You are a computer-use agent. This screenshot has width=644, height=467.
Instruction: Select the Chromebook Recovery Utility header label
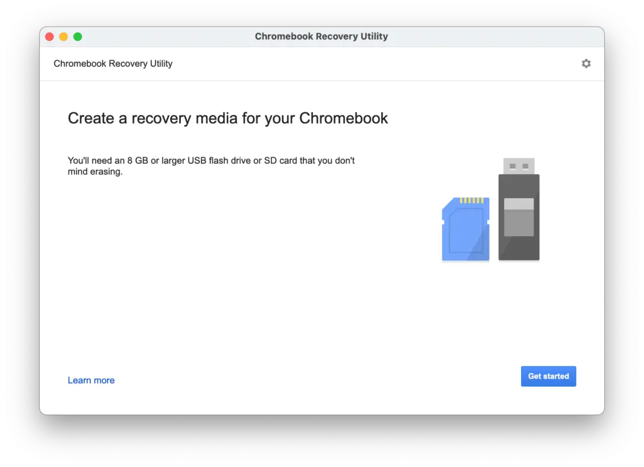coord(112,63)
